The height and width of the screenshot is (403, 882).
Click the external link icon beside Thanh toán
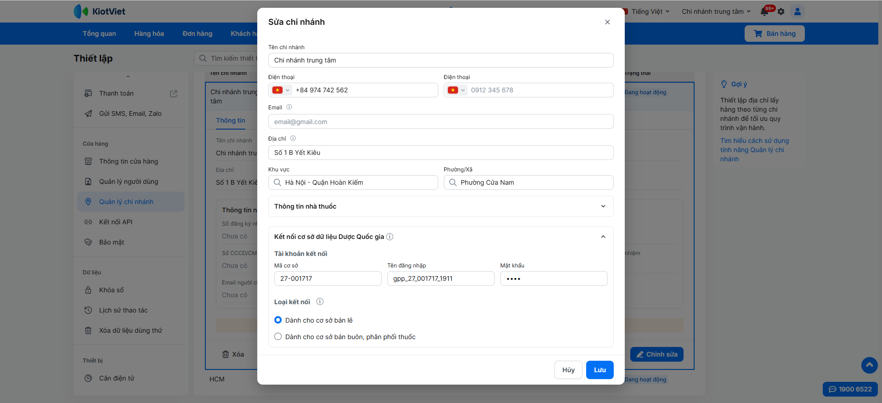pos(174,94)
